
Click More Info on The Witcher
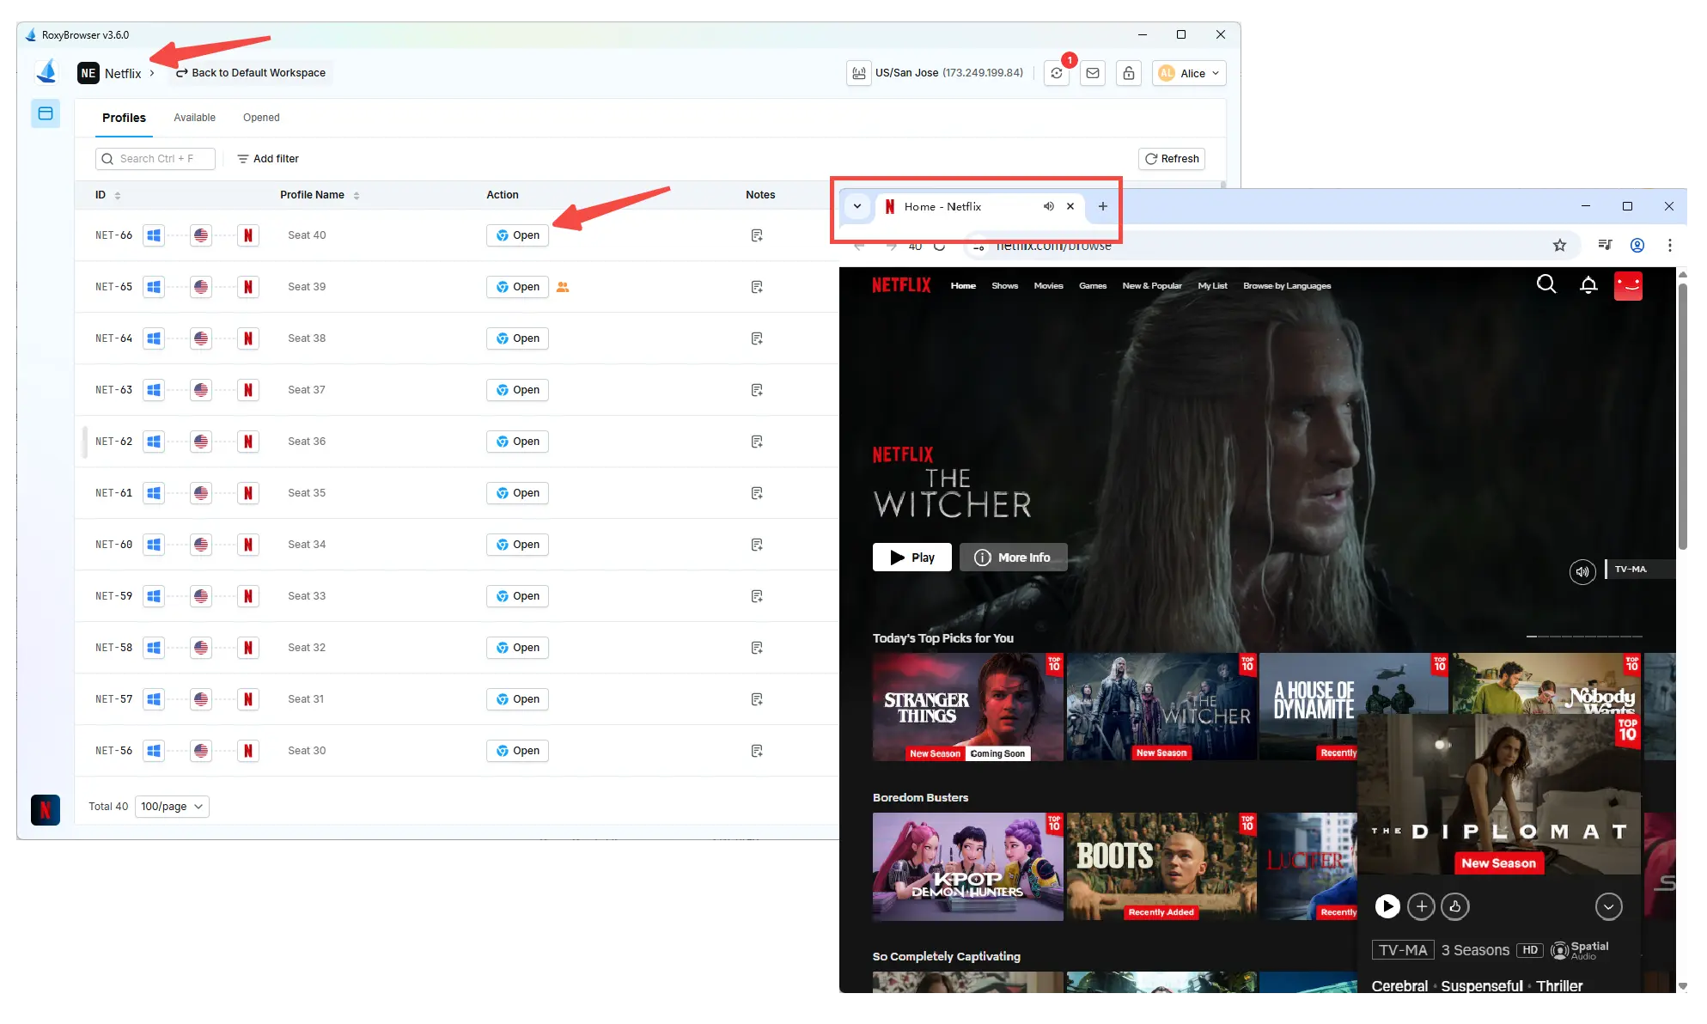[1013, 557]
